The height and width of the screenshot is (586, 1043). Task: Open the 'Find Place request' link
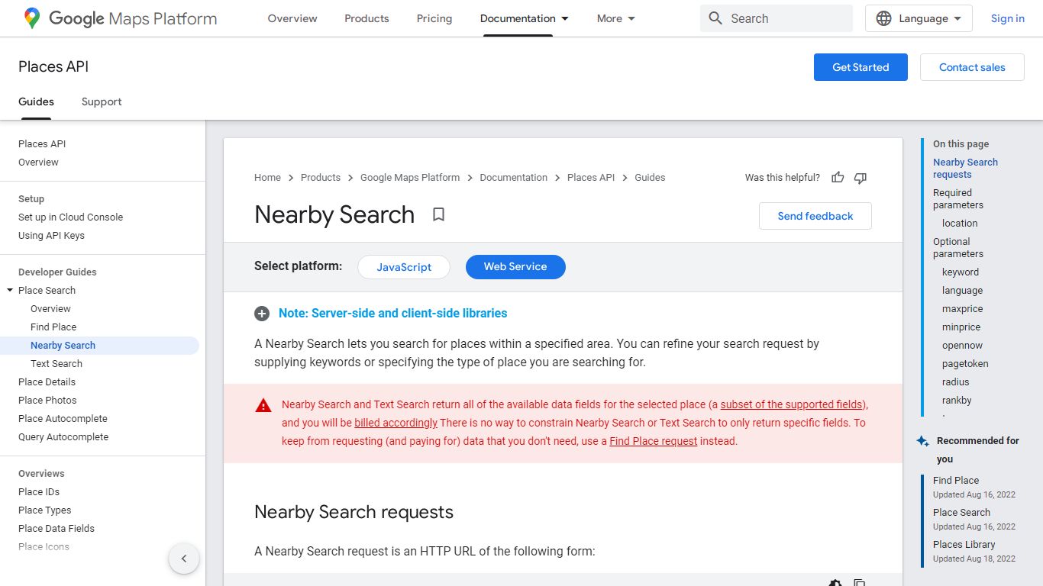point(653,441)
